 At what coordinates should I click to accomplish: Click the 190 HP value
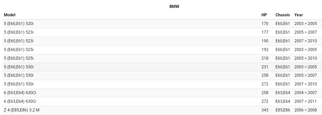(x=265, y=41)
